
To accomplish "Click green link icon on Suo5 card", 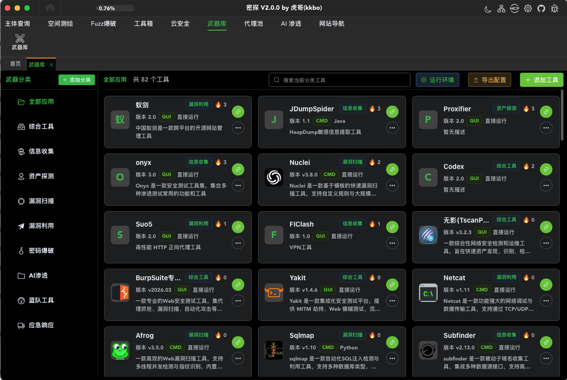I will (238, 227).
